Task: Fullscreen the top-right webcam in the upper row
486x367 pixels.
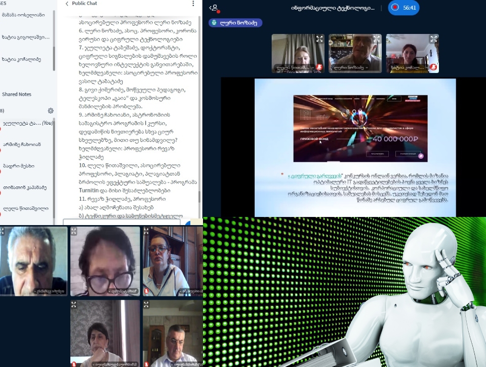Action: 434,39
